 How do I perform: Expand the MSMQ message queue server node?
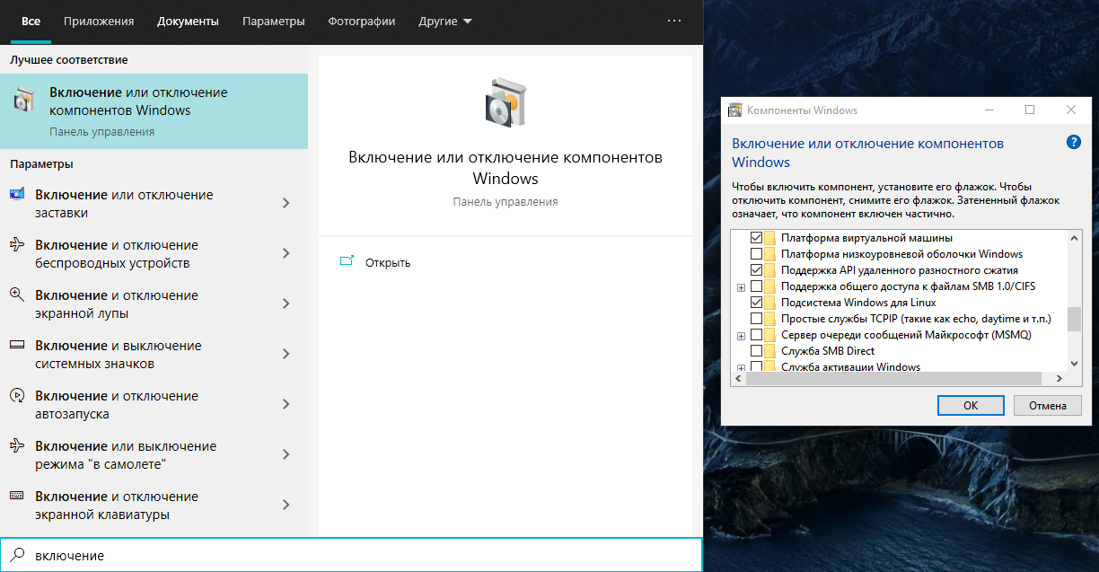coord(741,336)
